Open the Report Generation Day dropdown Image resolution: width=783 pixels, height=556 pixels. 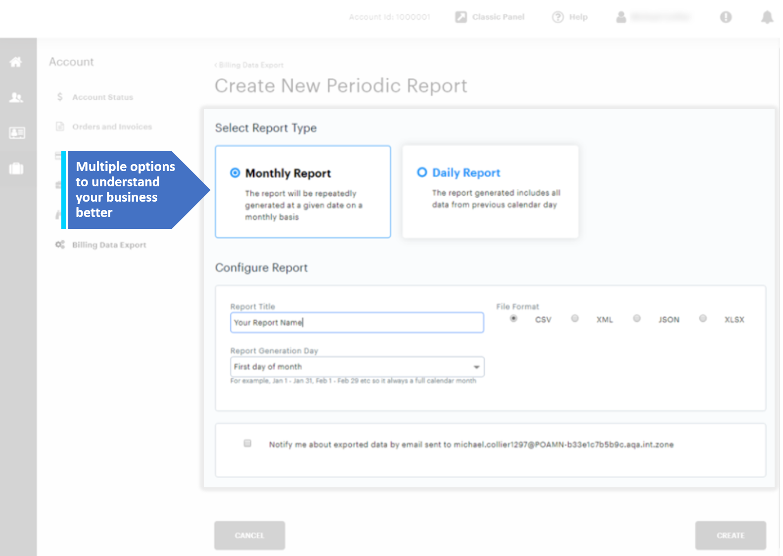[x=357, y=367]
